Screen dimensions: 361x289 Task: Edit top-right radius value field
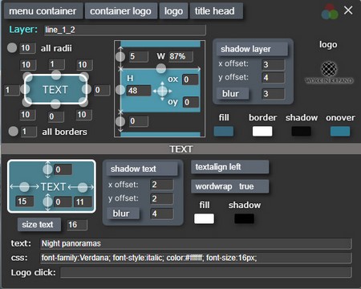tap(84, 65)
